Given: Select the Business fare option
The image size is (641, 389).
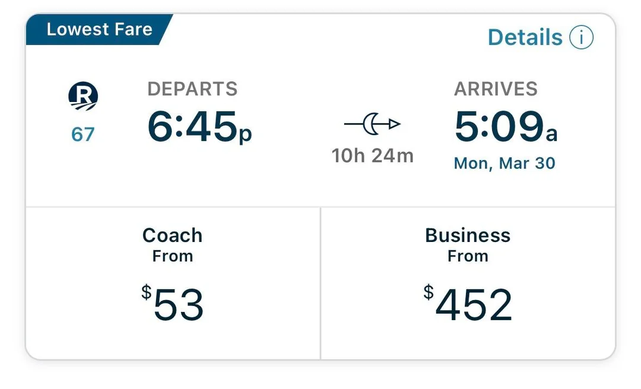Looking at the screenshot, I should tap(468, 283).
